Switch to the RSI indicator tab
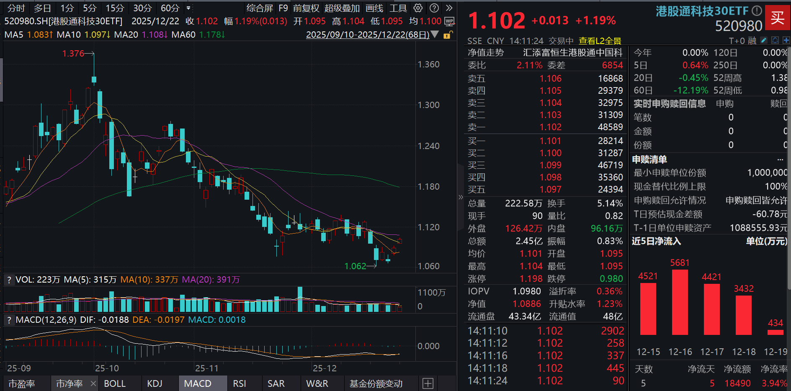Image resolution: width=791 pixels, height=391 pixels. coord(240,383)
